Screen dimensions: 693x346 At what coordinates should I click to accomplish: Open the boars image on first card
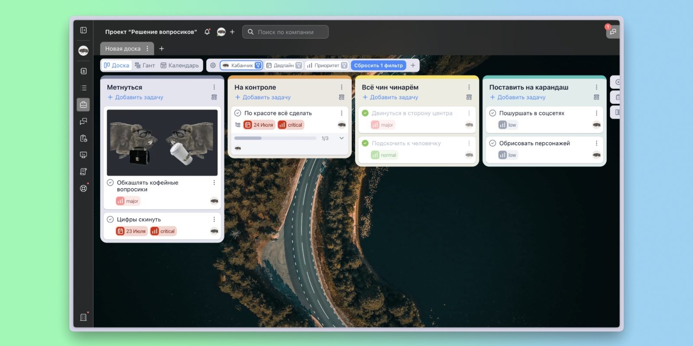click(x=162, y=143)
